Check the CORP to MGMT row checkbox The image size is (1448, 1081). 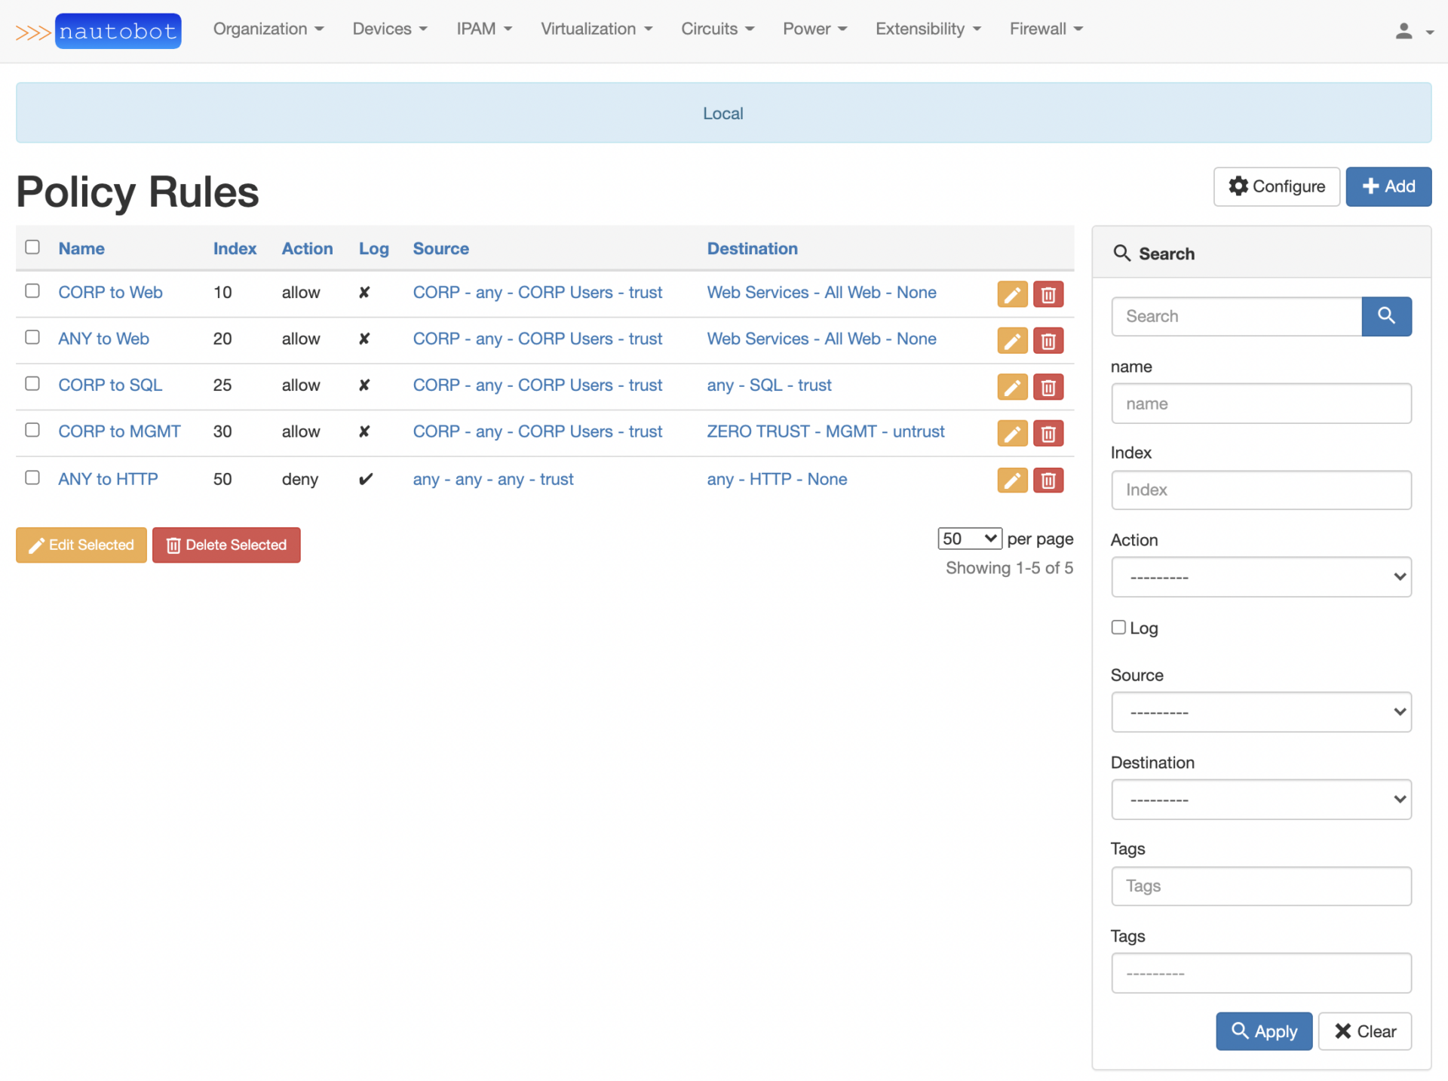(x=32, y=430)
